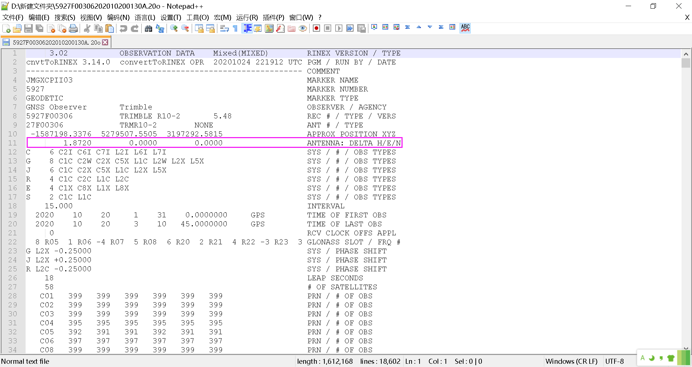
Task: Click the Replace toolbar icon
Action: point(160,28)
